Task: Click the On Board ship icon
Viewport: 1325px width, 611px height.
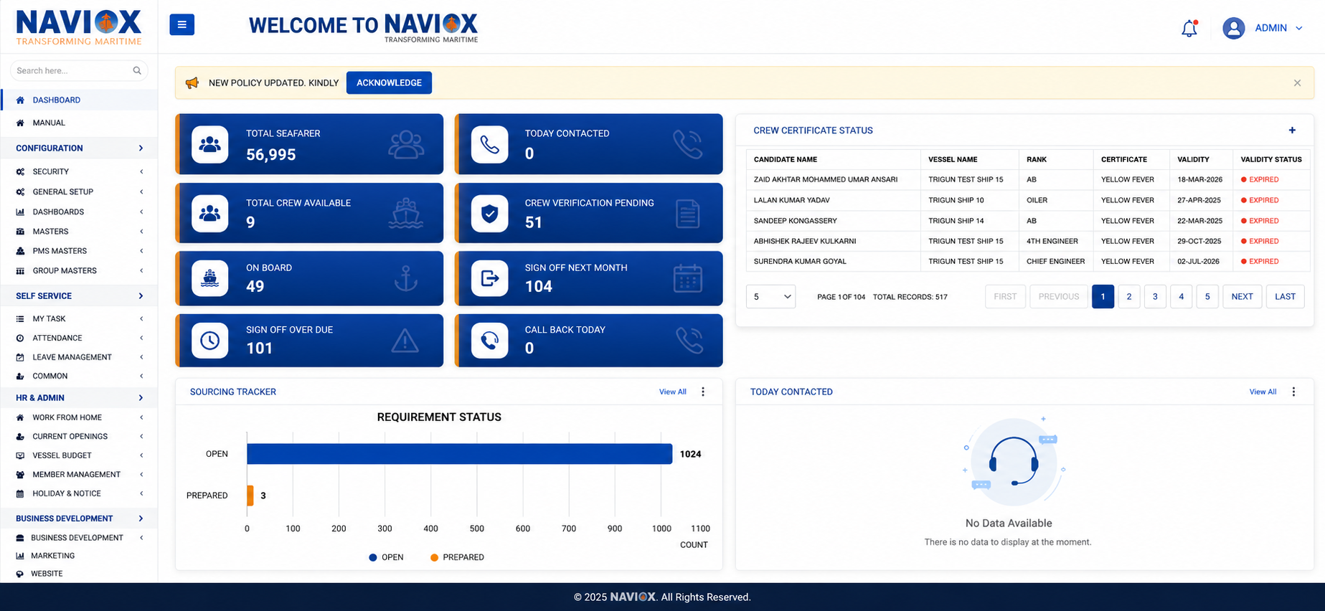Action: coord(209,278)
